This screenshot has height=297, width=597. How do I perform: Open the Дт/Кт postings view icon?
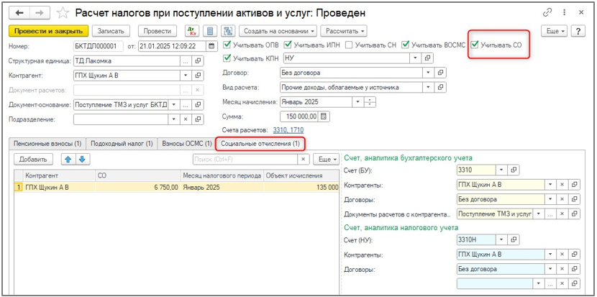[x=192, y=31]
